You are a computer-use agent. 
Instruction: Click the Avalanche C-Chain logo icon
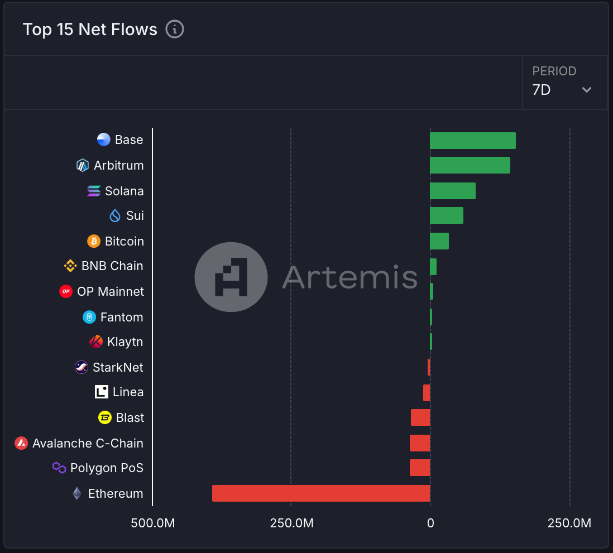[x=22, y=443]
